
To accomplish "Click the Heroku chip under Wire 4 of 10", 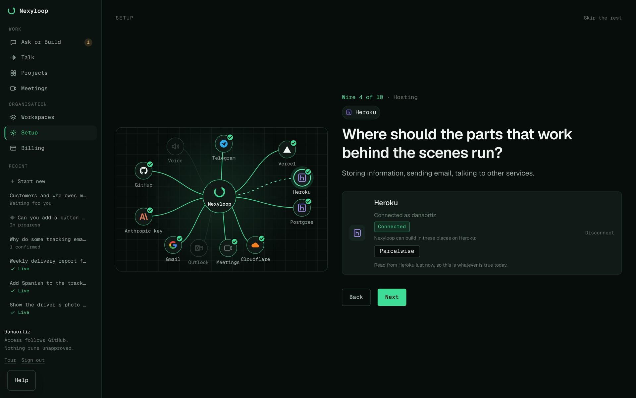I will [361, 113].
